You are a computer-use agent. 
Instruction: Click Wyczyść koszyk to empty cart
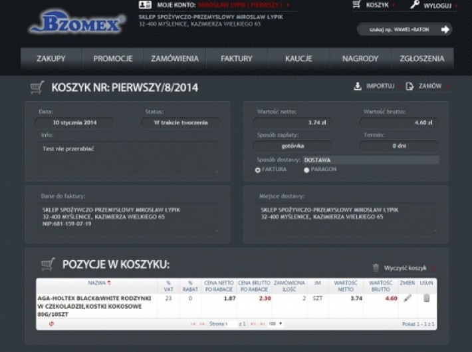pos(404,267)
